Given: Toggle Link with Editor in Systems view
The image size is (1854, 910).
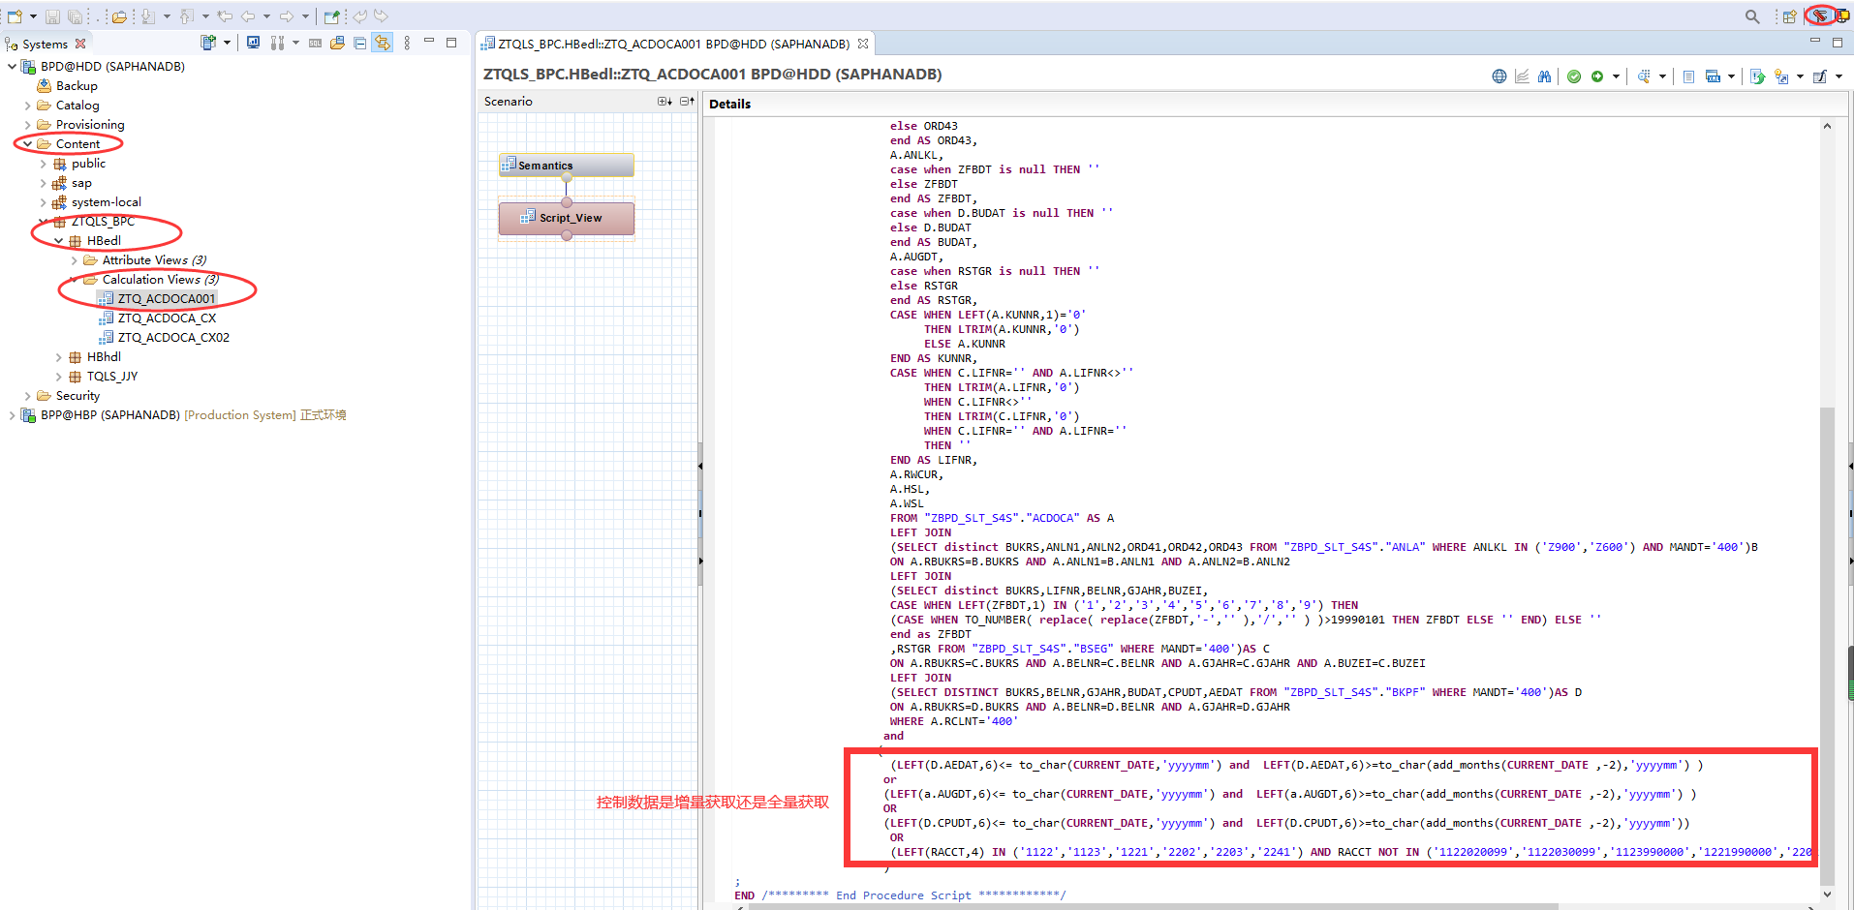Looking at the screenshot, I should [x=382, y=43].
